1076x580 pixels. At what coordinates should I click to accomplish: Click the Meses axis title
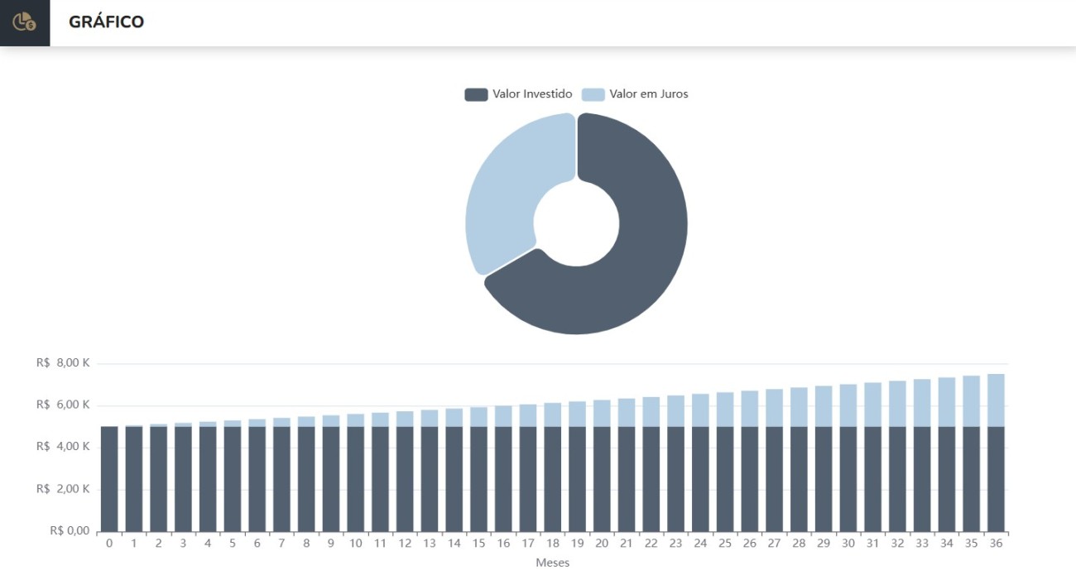pos(552,563)
